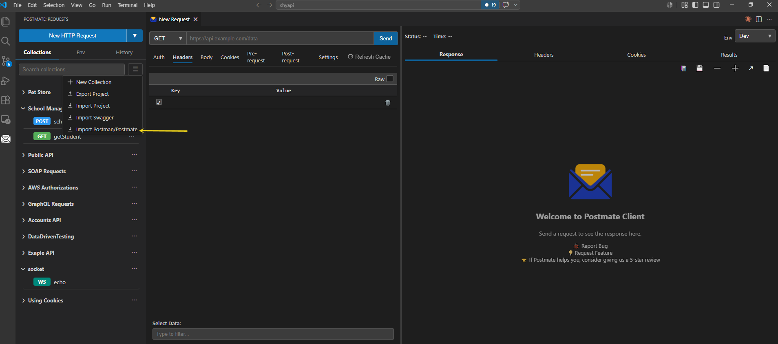Click the Send button
Image resolution: width=778 pixels, height=344 pixels.
pyautogui.click(x=386, y=38)
